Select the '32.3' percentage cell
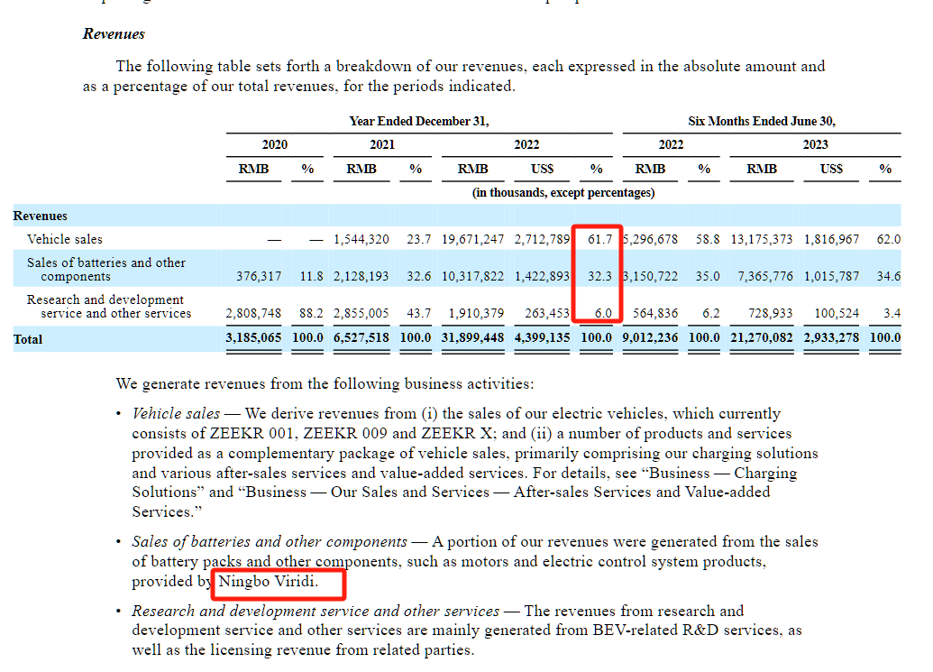 (599, 277)
